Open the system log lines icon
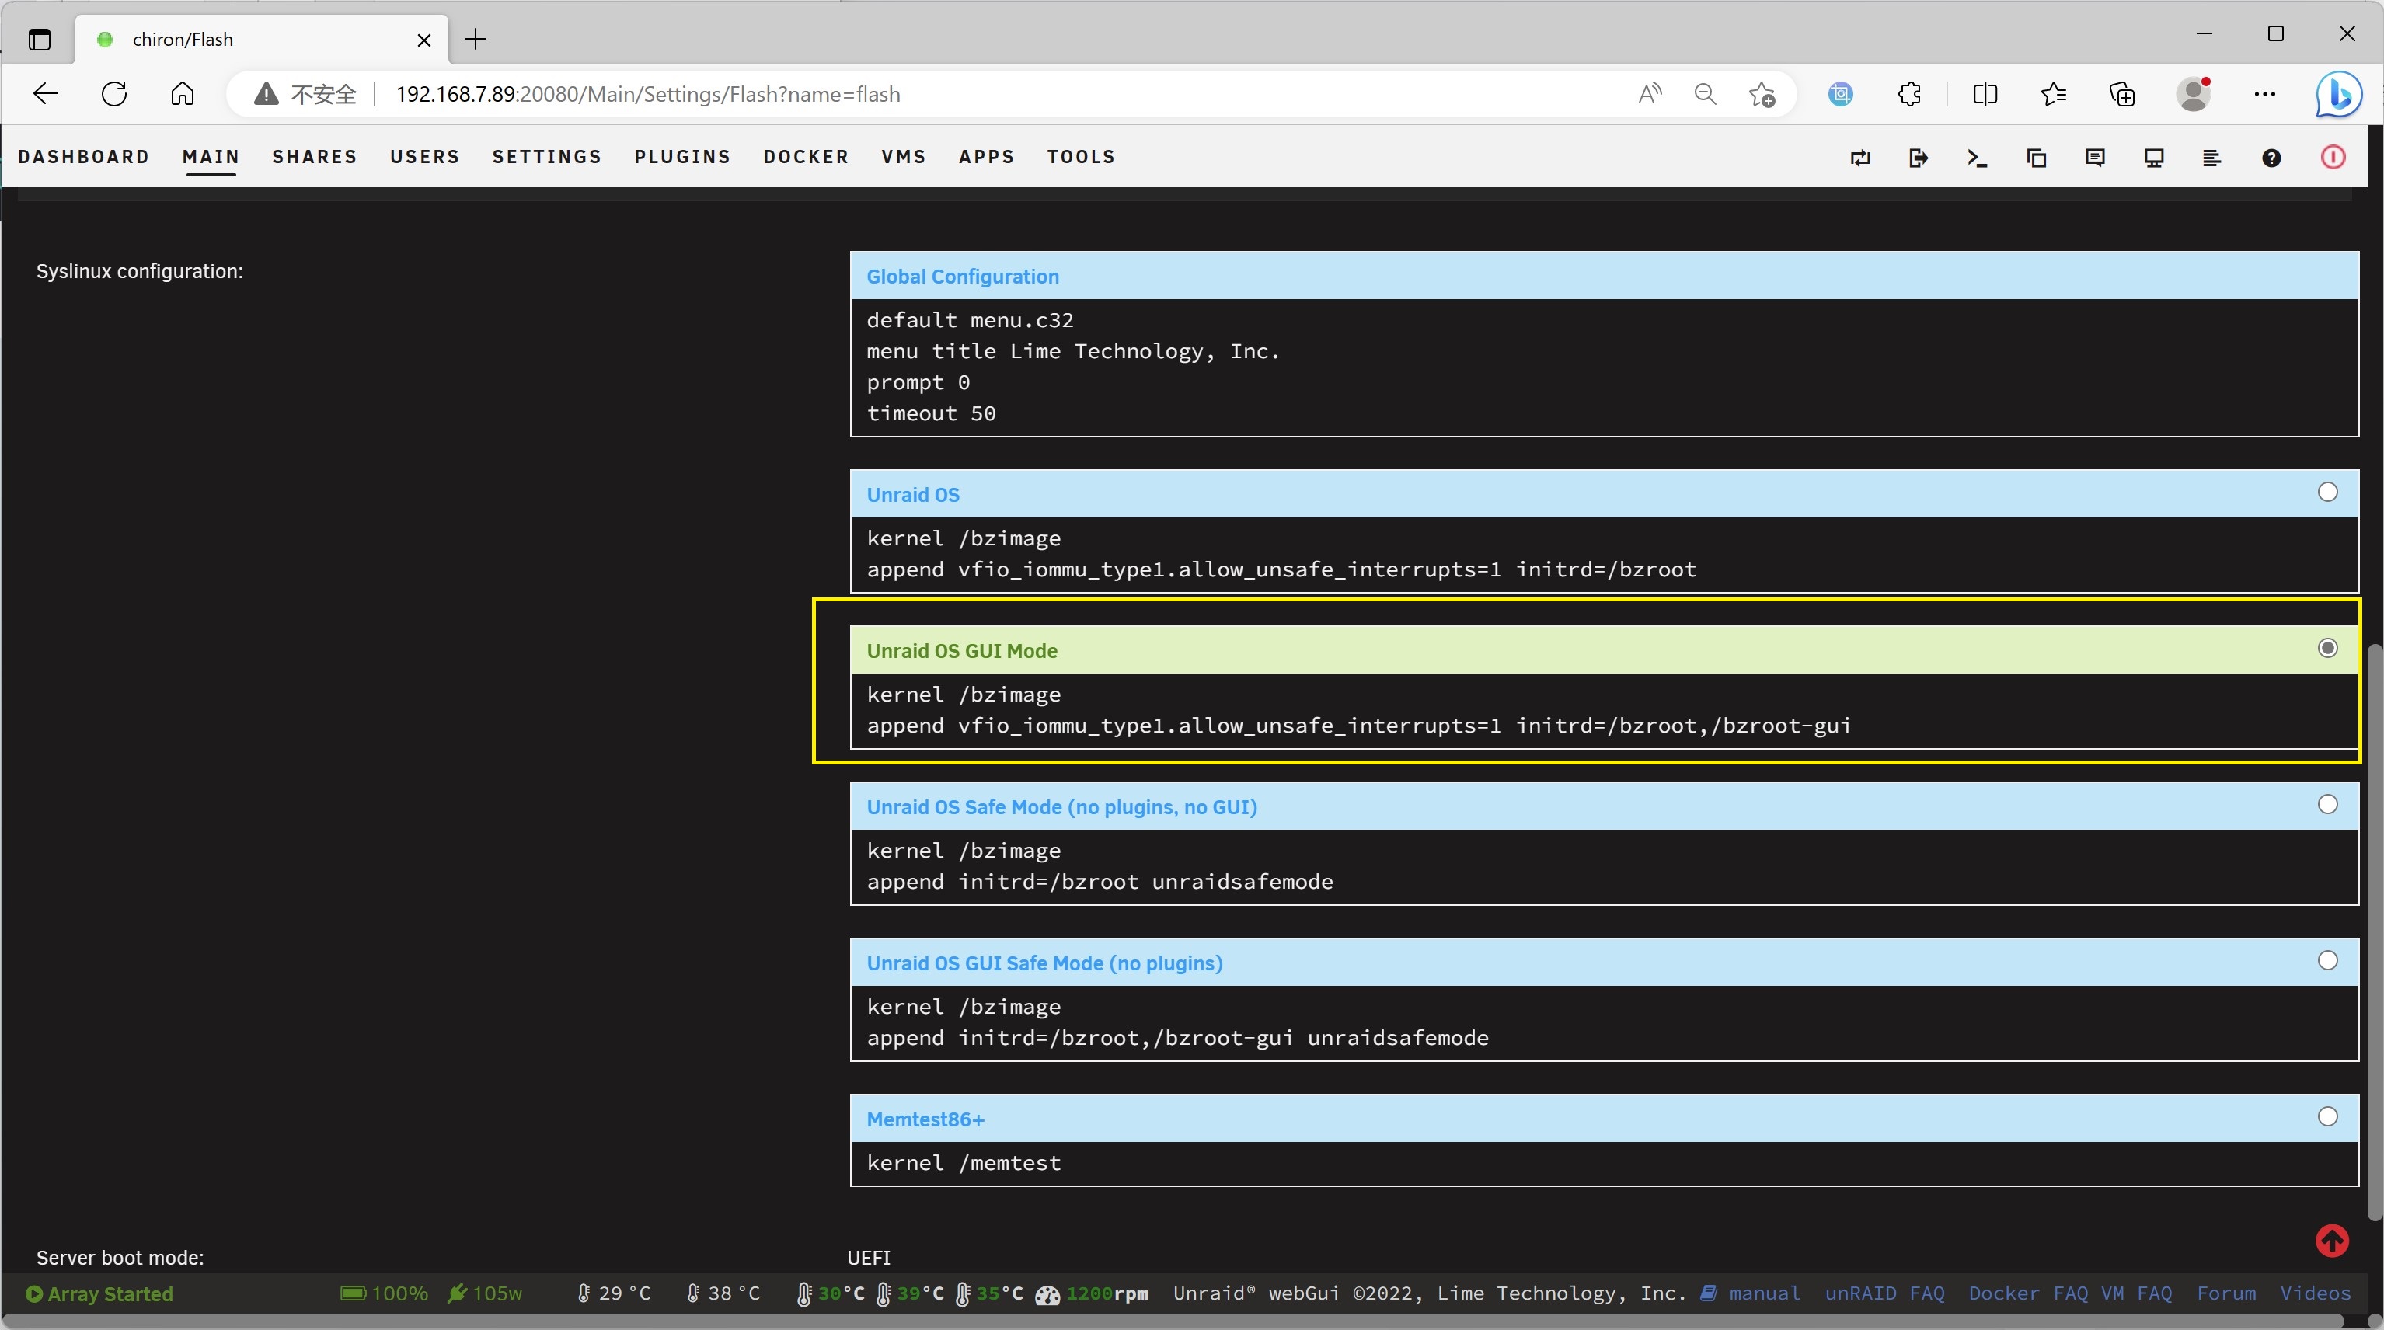Viewport: 2384px width, 1330px height. click(2211, 158)
